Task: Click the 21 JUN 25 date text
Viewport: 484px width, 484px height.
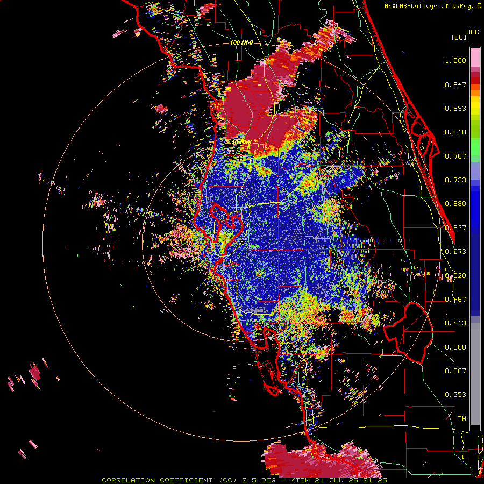Action: (x=335, y=480)
